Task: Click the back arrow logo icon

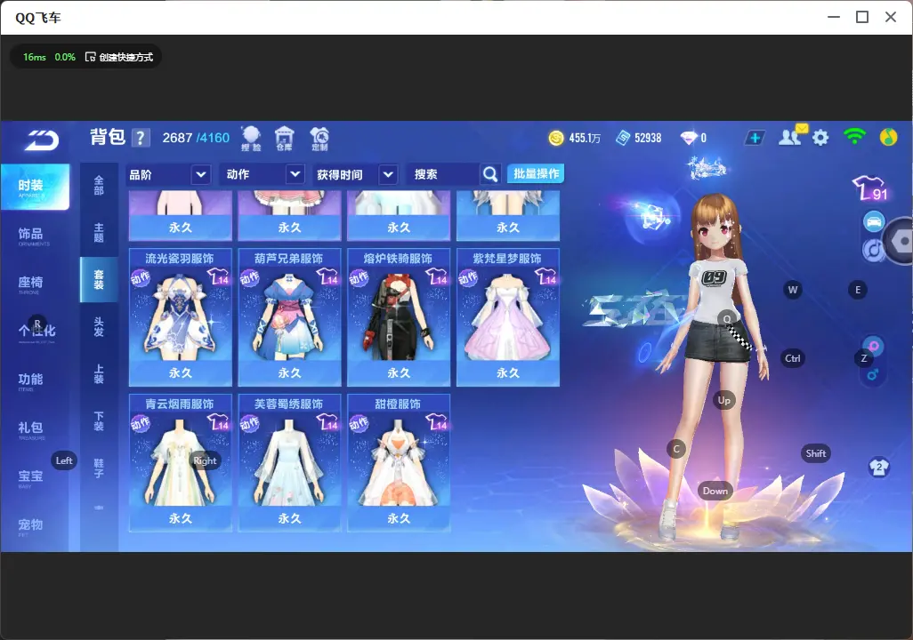Action: coord(42,140)
